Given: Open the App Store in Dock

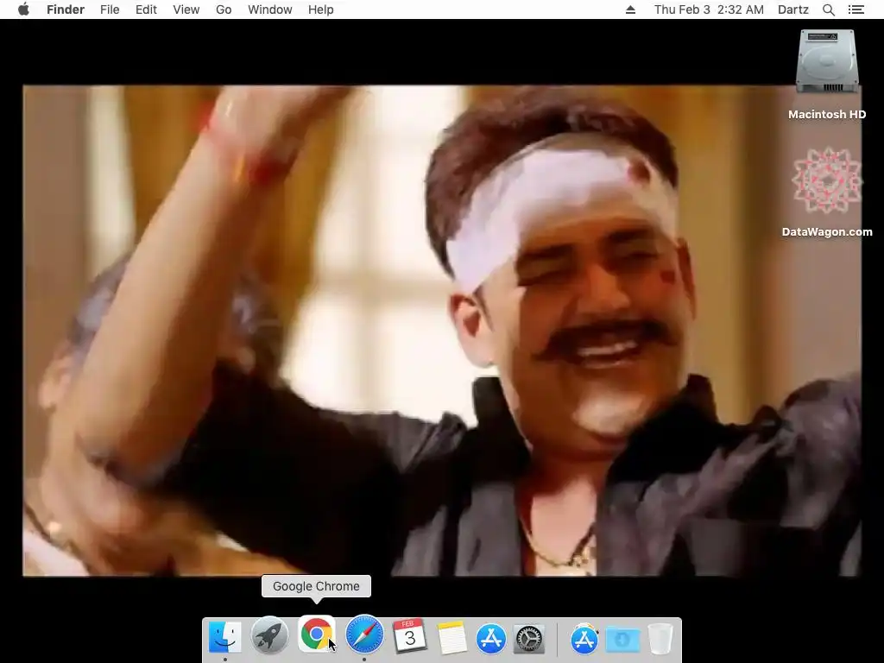Looking at the screenshot, I should (x=490, y=638).
